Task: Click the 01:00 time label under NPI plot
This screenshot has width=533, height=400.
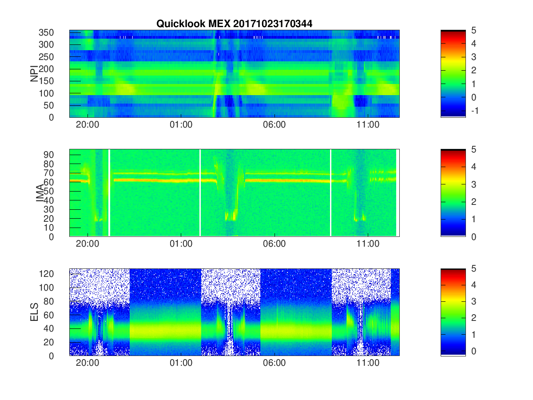Action: click(x=181, y=124)
